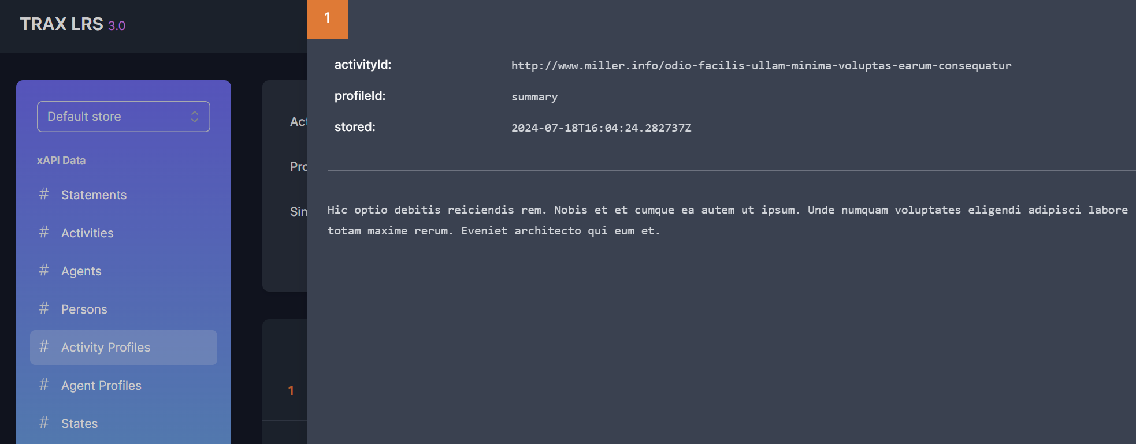This screenshot has height=444, width=1136.
Task: Click the hash icon beside Activities
Action: pos(44,232)
